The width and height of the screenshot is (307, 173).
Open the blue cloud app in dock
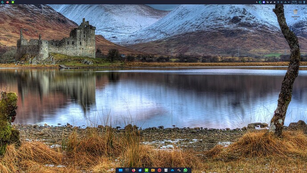coord(172,170)
